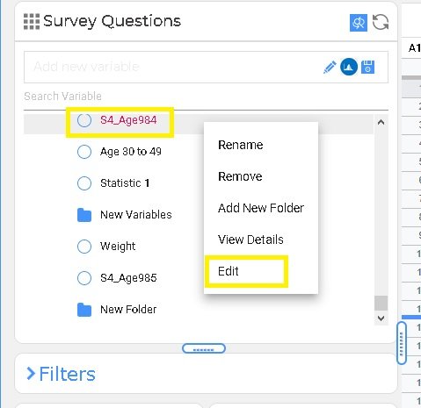Click the pencil edit icon
Image resolution: width=421 pixels, height=408 pixels.
(330, 68)
